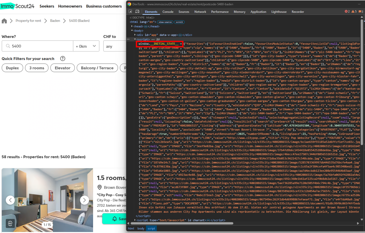The width and height of the screenshot is (365, 233).
Task: Open the Seekers menu
Action: click(x=47, y=6)
